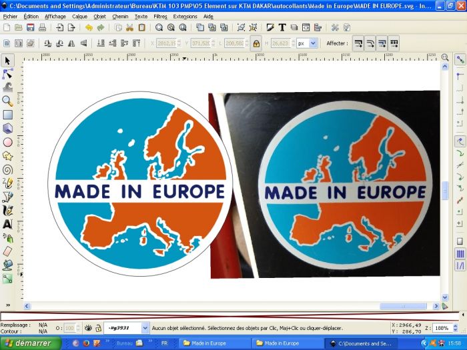This screenshot has height=350, width=467.
Task: Select the Node editing tool
Action: pyautogui.click(x=7, y=73)
